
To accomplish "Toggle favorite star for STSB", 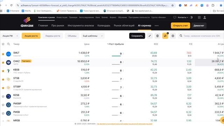I will point(3,79).
